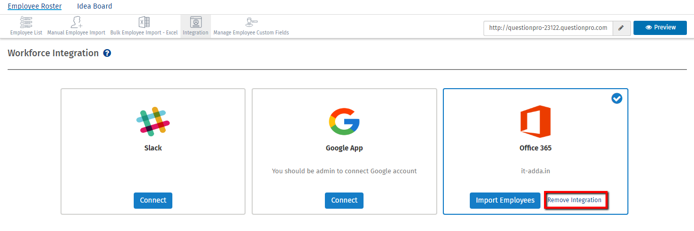Open the Employee List icon
Image resolution: width=694 pixels, height=231 pixels.
click(x=26, y=22)
